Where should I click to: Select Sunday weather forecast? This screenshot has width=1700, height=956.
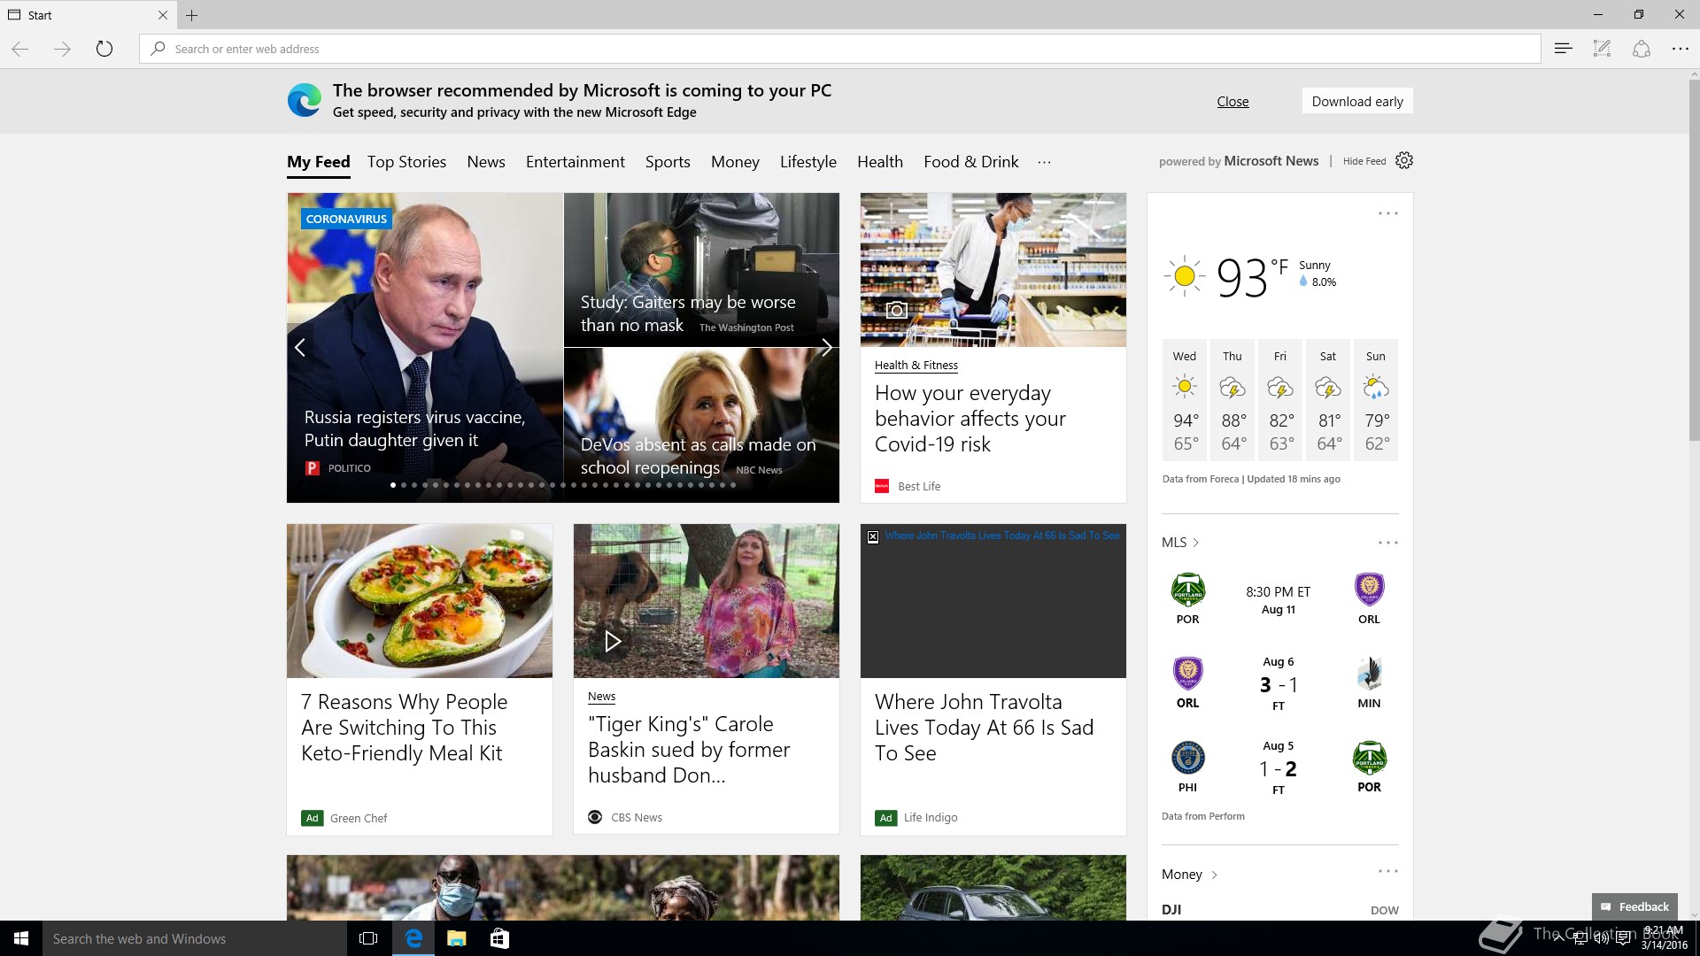1376,400
